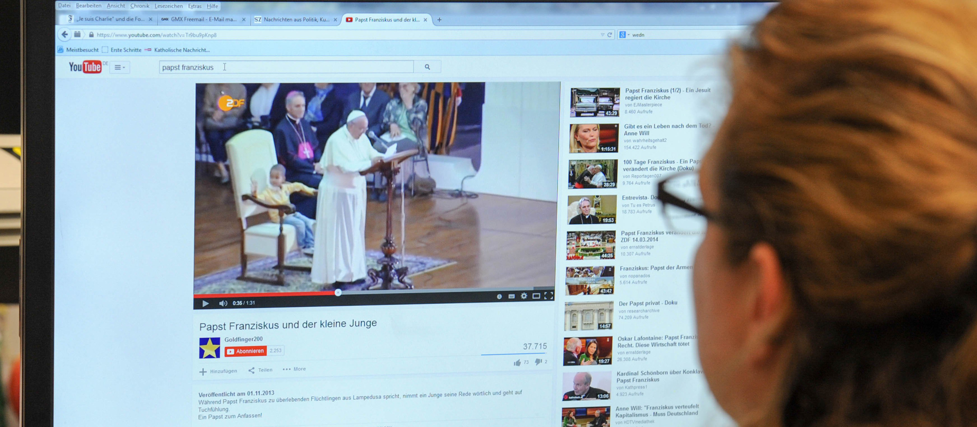Open the Oskar Lafontaine video thumbnail

tap(587, 351)
